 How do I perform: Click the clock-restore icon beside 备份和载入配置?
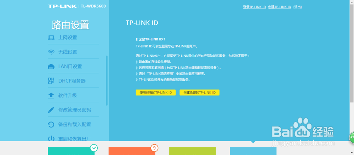click(51, 124)
